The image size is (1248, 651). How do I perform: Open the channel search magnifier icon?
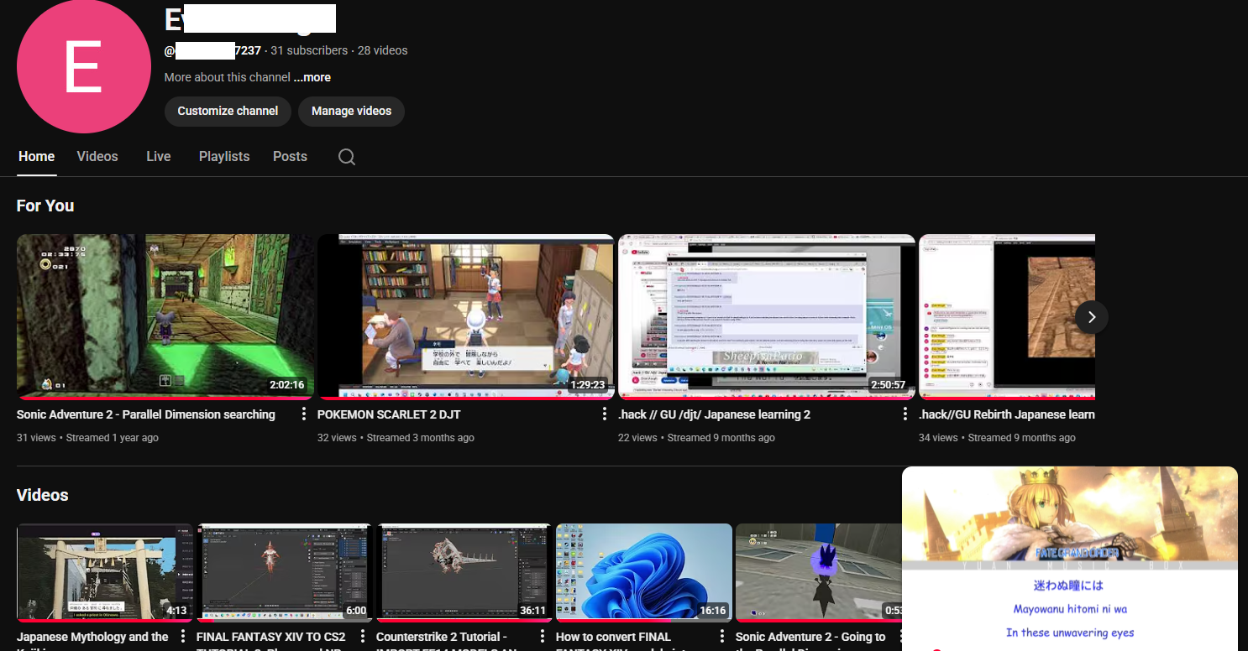(347, 157)
